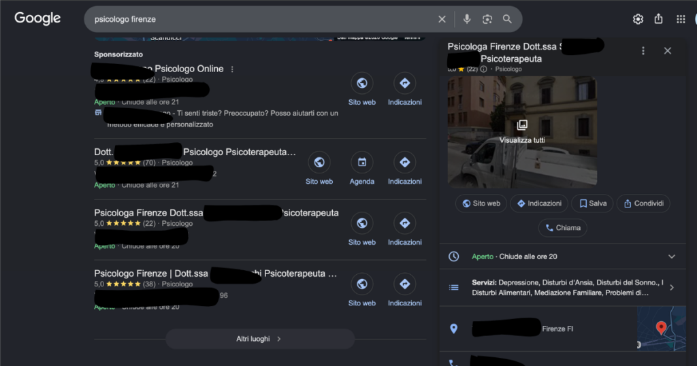Click '(38)' review count text
The image size is (697, 366).
pyautogui.click(x=149, y=284)
